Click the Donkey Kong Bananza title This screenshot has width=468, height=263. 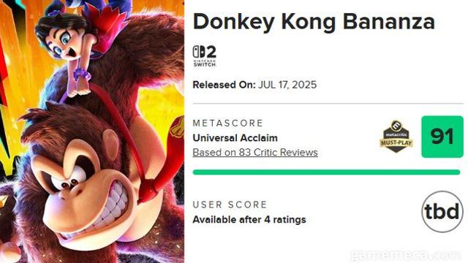pyautogui.click(x=314, y=22)
